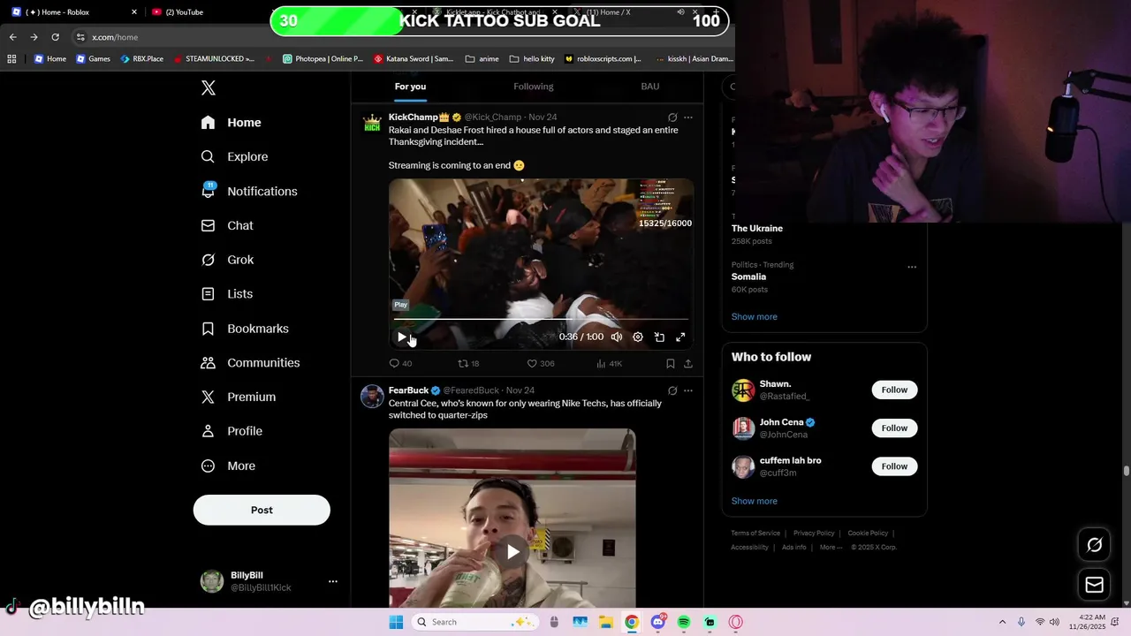This screenshot has width=1131, height=636.
Task: Open the anime bookmarks folder
Action: point(482,59)
